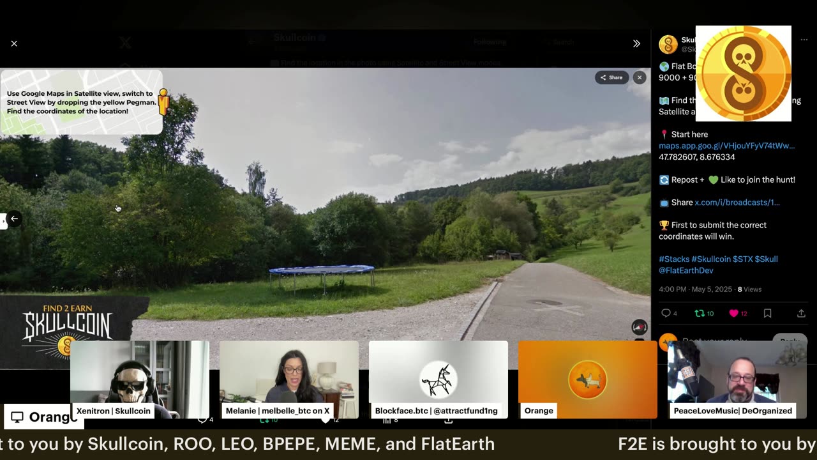Open the tweet's three-dot more menu

804,40
